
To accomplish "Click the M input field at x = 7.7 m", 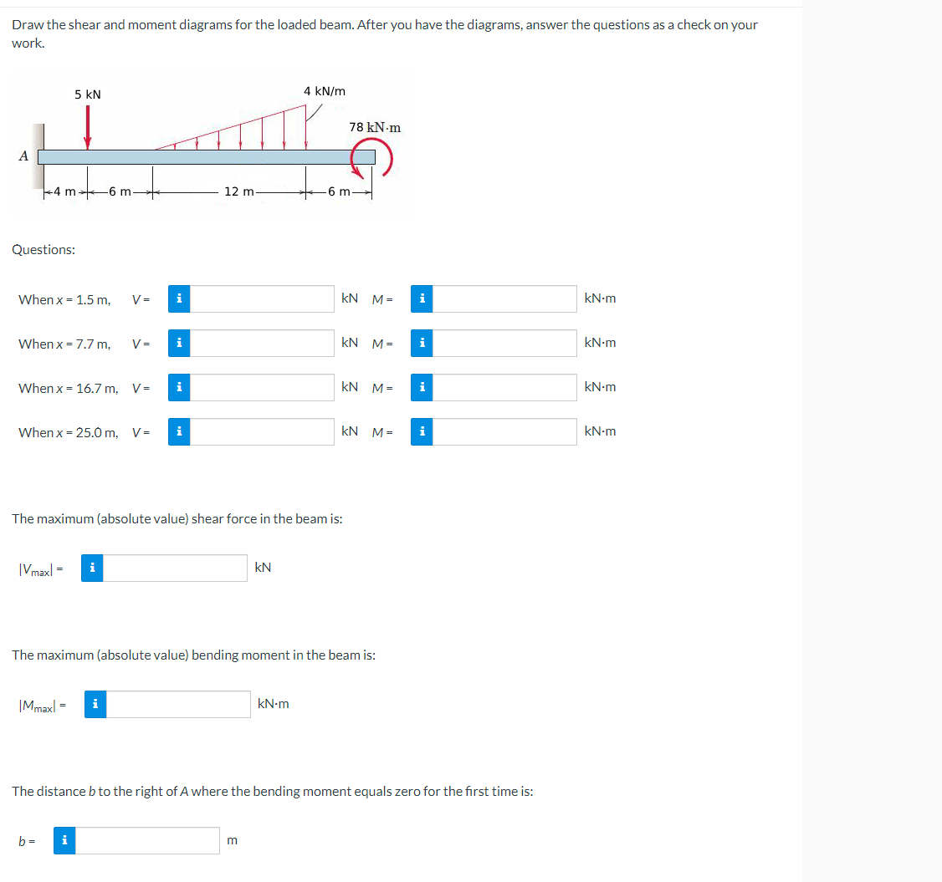I will coord(502,343).
